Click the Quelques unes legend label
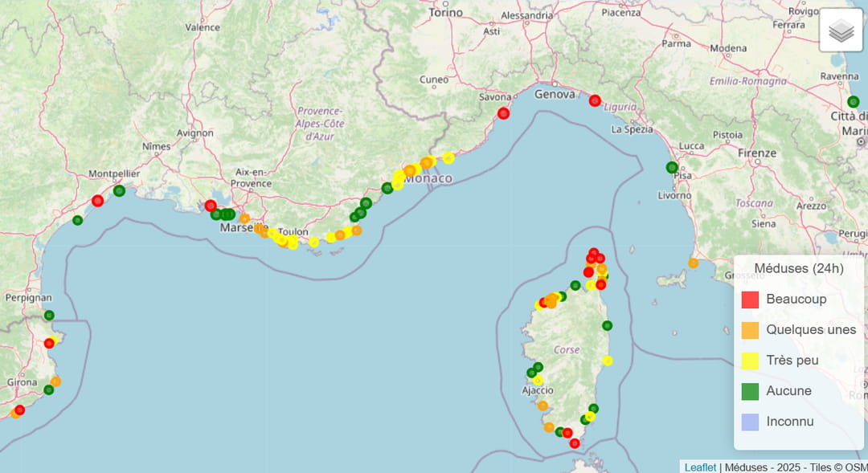Viewport: 868px width, 473px height. click(811, 330)
